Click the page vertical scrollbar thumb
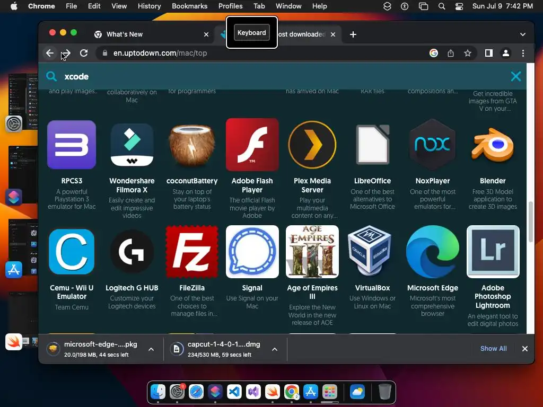Image resolution: width=543 pixels, height=407 pixels. coord(530,222)
